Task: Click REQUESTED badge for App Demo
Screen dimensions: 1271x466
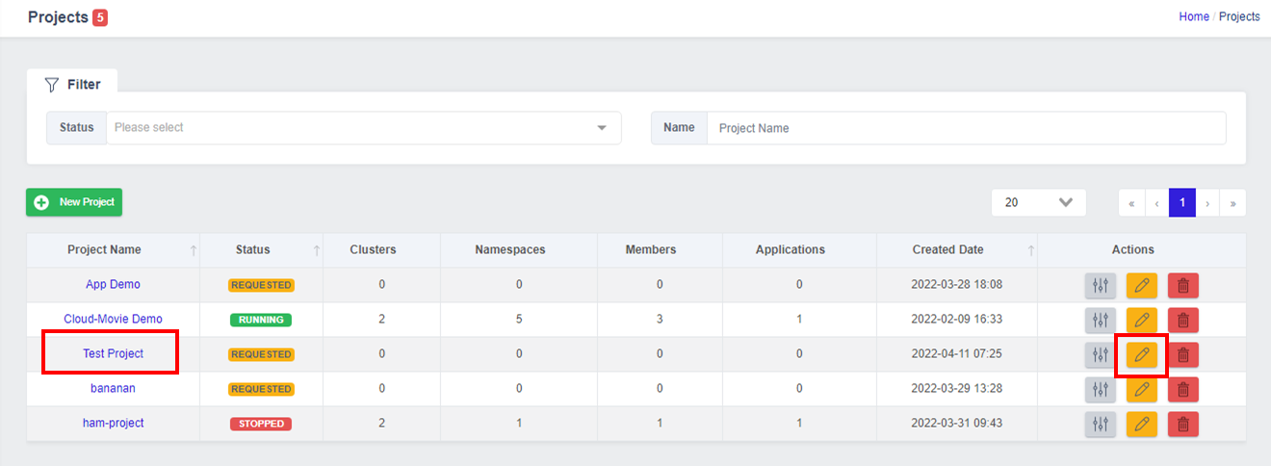Action: pyautogui.click(x=261, y=285)
